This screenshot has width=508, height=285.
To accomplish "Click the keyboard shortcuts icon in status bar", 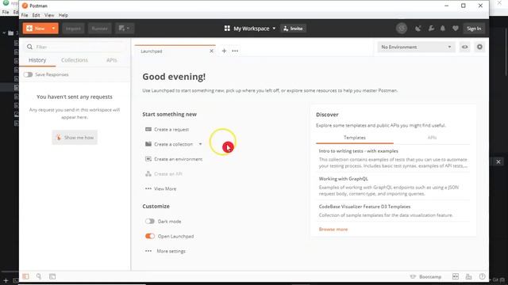I will [x=468, y=276].
